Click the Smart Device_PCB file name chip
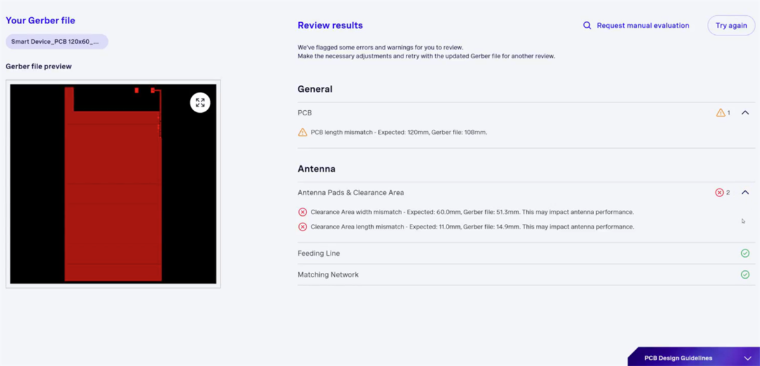 pyautogui.click(x=57, y=42)
